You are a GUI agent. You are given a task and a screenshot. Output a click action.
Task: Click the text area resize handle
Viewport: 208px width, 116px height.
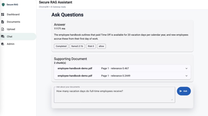[x=172, y=100]
